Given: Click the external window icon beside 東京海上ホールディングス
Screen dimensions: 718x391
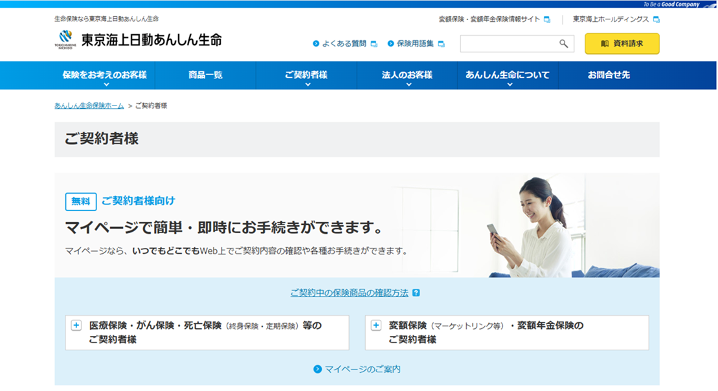Looking at the screenshot, I should (656, 19).
